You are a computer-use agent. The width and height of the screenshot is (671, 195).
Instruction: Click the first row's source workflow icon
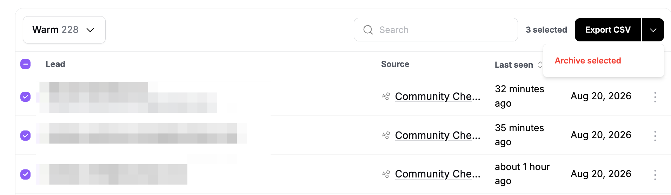(x=386, y=96)
